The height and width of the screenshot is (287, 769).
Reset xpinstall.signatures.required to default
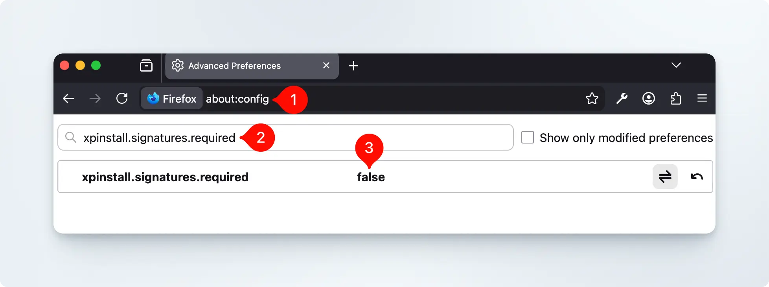(x=697, y=177)
